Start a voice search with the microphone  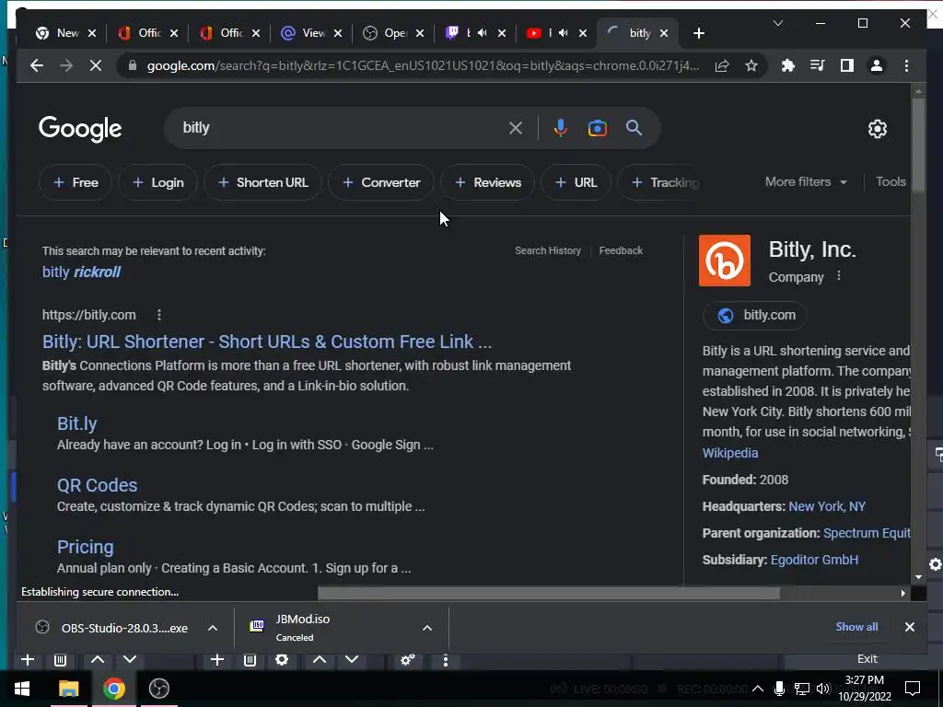click(x=561, y=128)
